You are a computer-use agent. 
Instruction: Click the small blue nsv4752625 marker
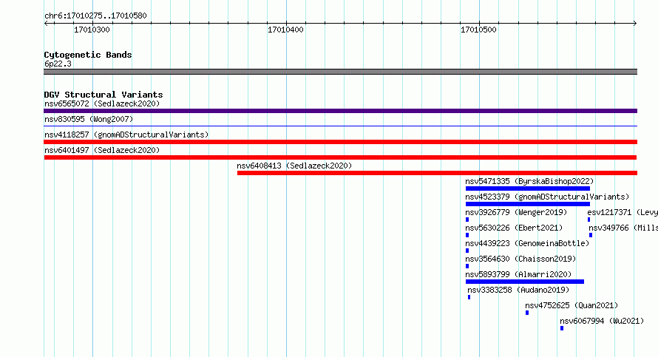coord(527,313)
